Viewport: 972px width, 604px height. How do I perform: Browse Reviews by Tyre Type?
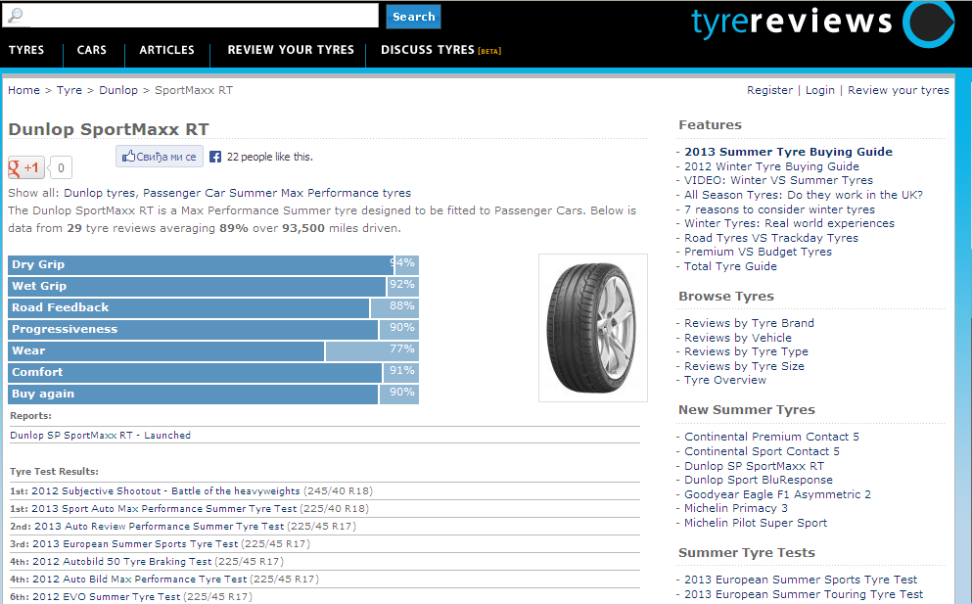point(746,351)
